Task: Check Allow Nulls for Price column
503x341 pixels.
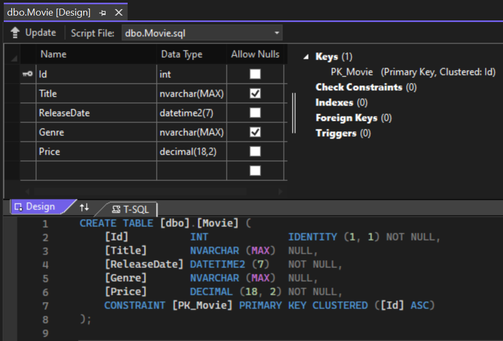Action: point(255,151)
